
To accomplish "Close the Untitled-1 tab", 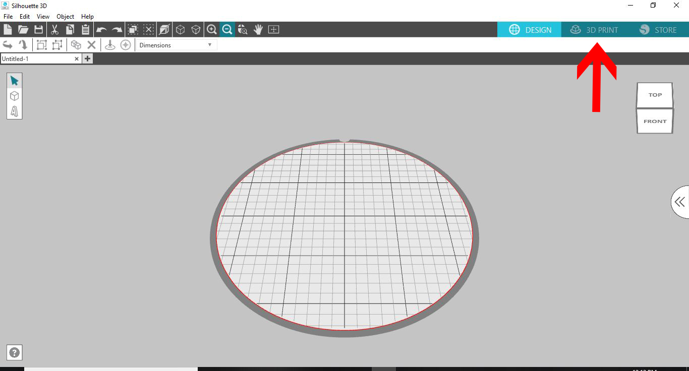I will coord(77,59).
